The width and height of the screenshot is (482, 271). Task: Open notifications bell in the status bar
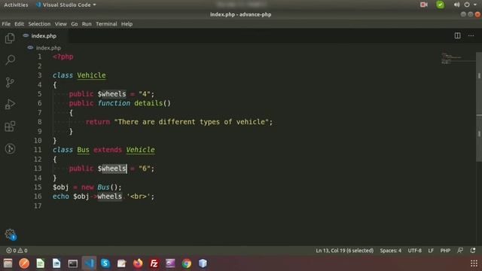click(x=473, y=251)
